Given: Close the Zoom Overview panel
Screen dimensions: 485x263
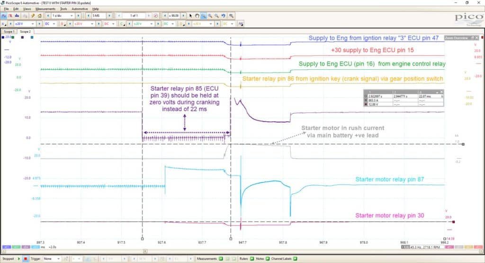Looking at the screenshot, I should (476, 38).
